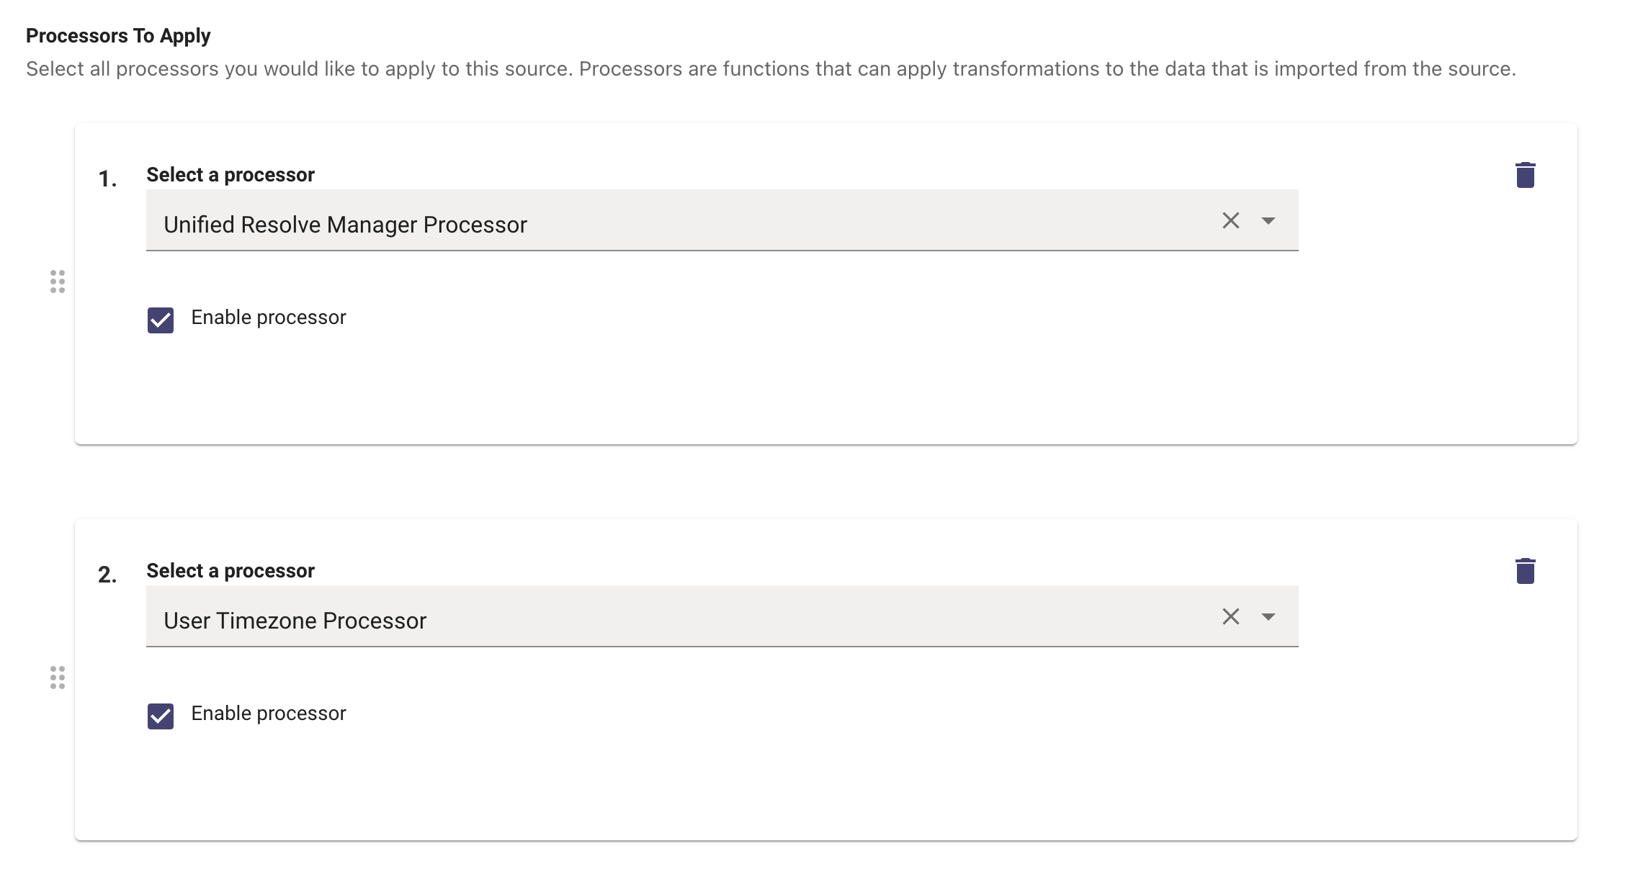Image resolution: width=1625 pixels, height=877 pixels.
Task: Click the number 1 processor index
Action: (x=107, y=179)
